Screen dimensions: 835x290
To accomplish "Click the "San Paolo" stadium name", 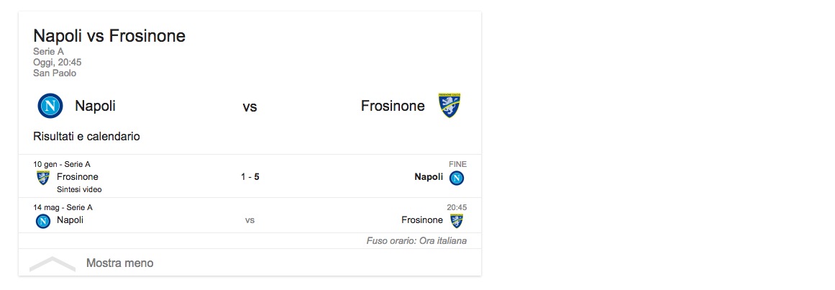I will point(55,73).
